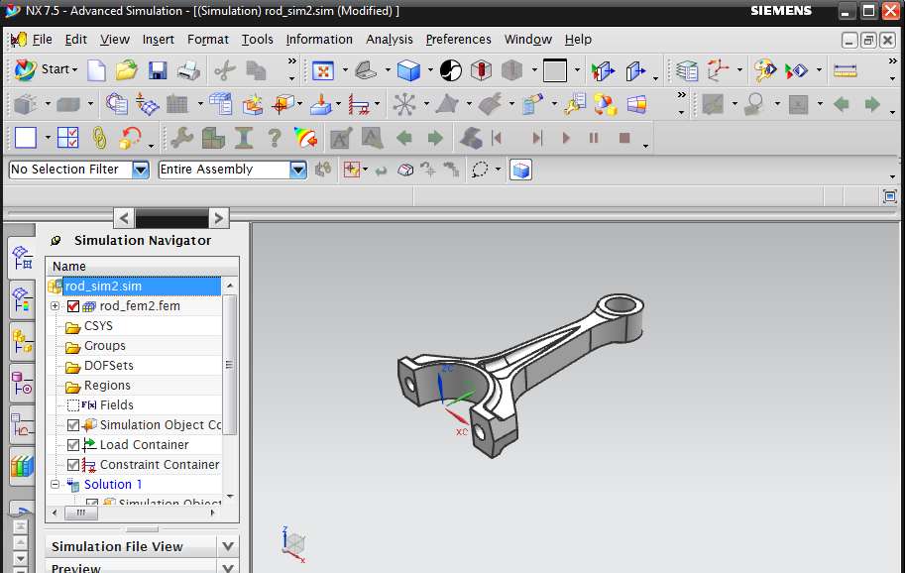This screenshot has height=573, width=905.
Task: Open the Analysis menu
Action: (389, 40)
